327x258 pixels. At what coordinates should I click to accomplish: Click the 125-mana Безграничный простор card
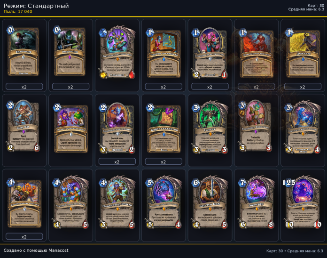click(303, 202)
